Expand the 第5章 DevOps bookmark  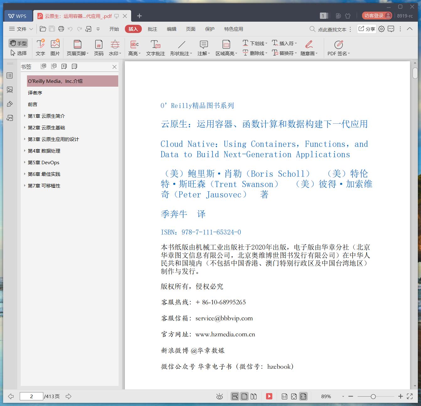pos(25,162)
